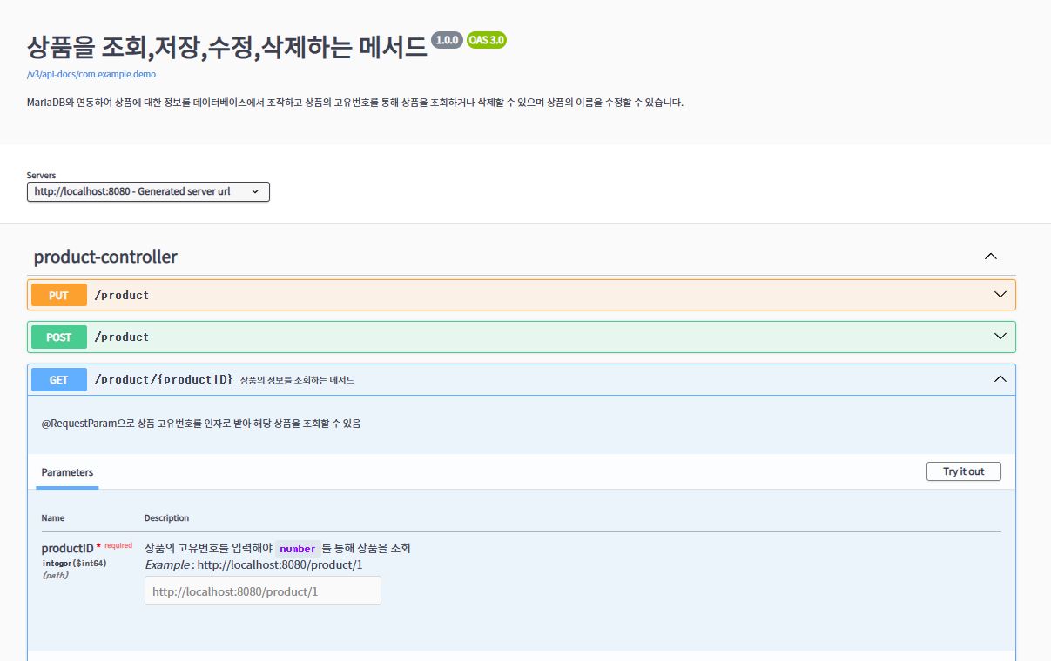Click the 1.0.0 version badge
The image size is (1051, 661).
pos(447,40)
